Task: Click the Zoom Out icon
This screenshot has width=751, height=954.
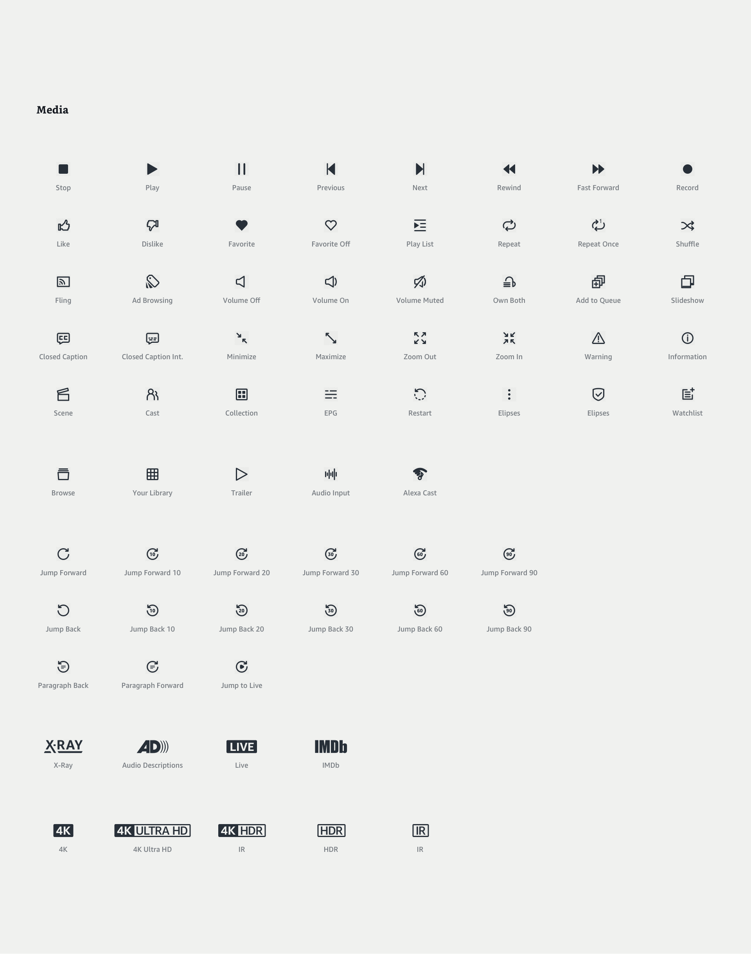Action: point(420,338)
